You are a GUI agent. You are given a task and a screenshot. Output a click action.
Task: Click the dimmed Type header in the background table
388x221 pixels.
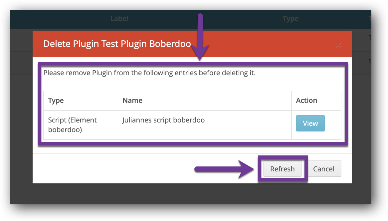[x=290, y=19]
